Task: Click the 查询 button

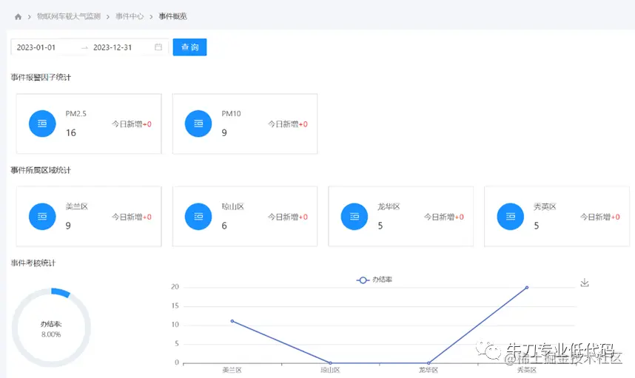Action: click(189, 47)
